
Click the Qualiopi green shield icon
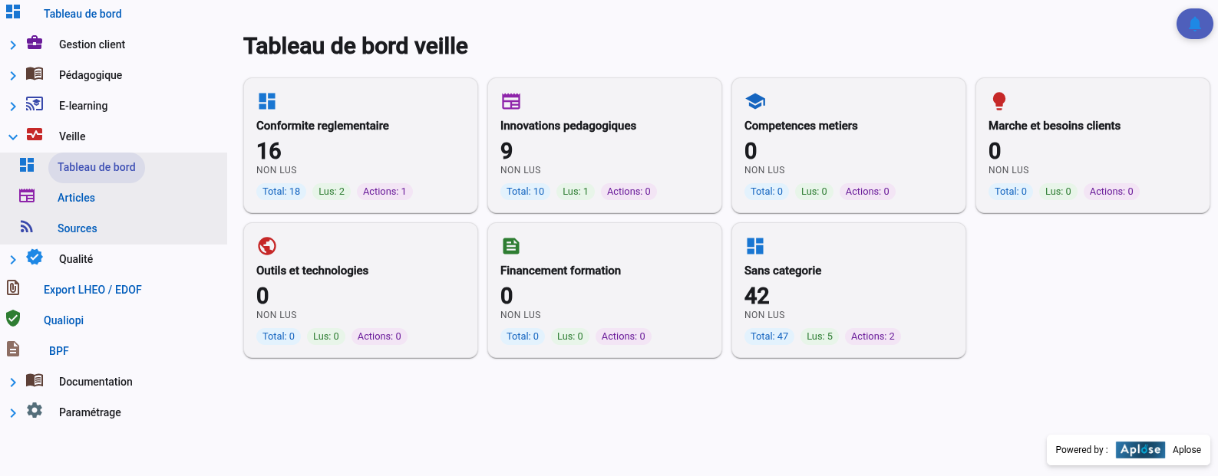pos(13,319)
